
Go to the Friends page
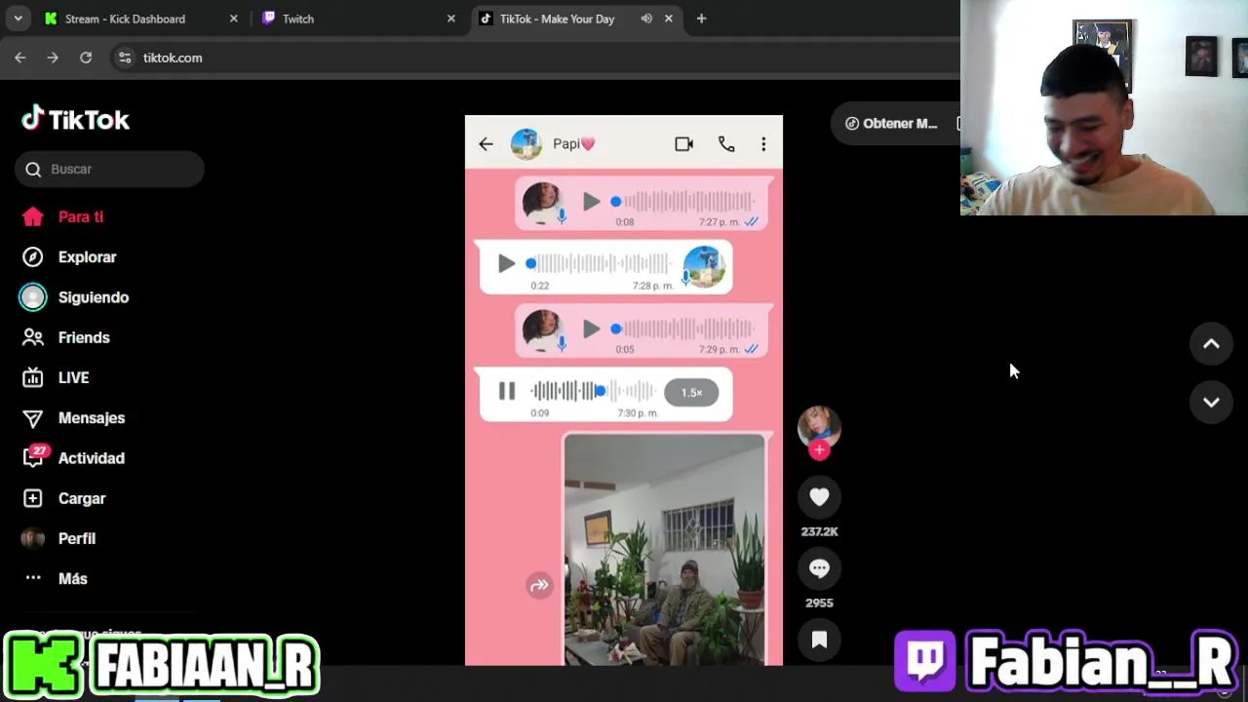click(84, 337)
